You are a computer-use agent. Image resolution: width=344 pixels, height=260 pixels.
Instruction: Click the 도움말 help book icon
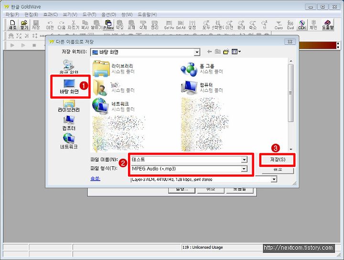coord(328,24)
